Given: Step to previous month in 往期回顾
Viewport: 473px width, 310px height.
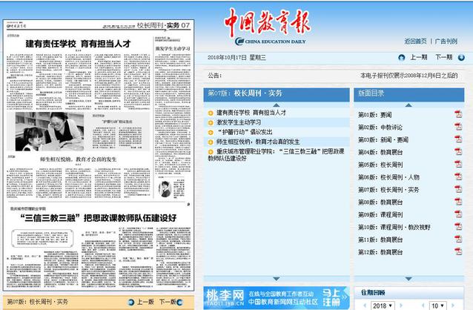Looking at the screenshot, I should click(423, 306).
